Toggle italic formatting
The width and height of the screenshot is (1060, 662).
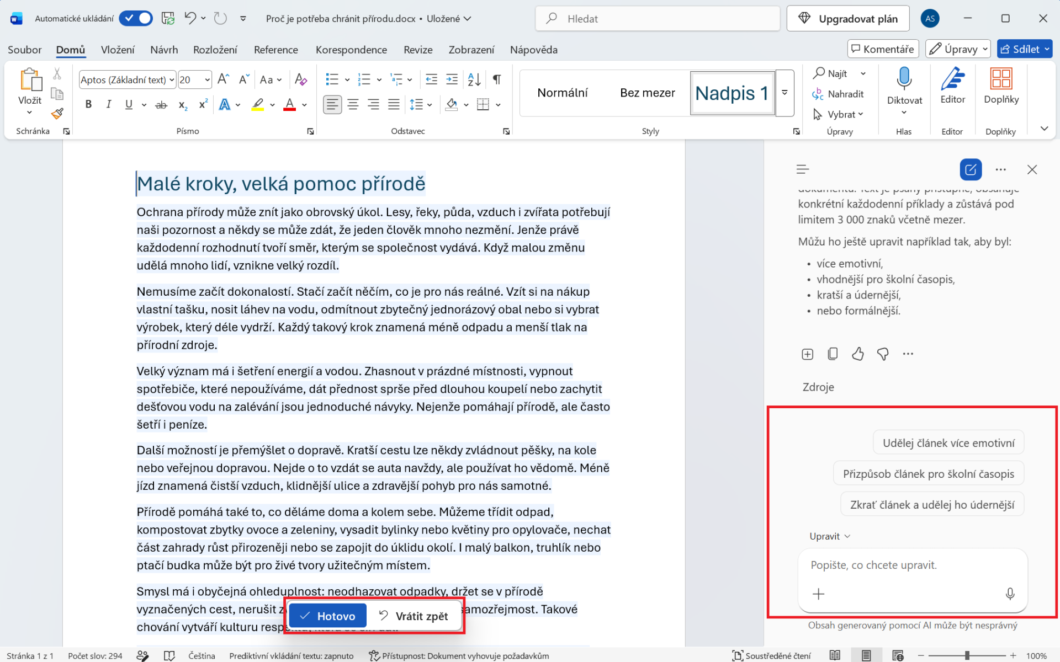point(108,104)
